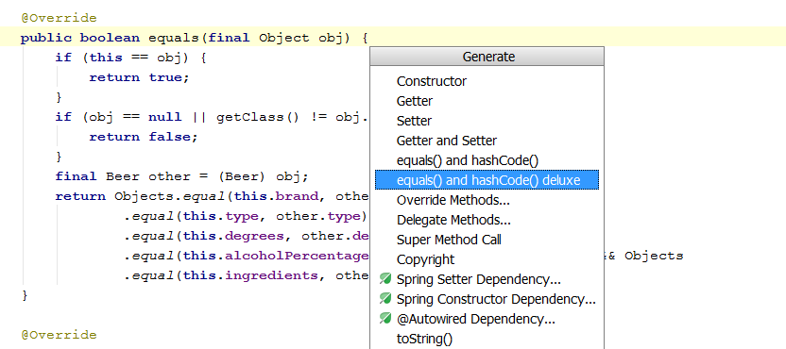Screen dimensions: 786x349
Task: Click Spring leaf icon beside @Autowired Dependency
Action: [385, 318]
